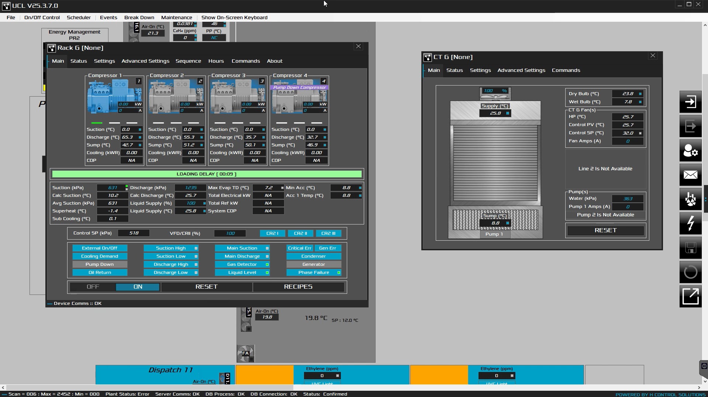Viewport: 708px width, 397px height.
Task: Click RESET button in CT G window
Action: click(x=605, y=230)
